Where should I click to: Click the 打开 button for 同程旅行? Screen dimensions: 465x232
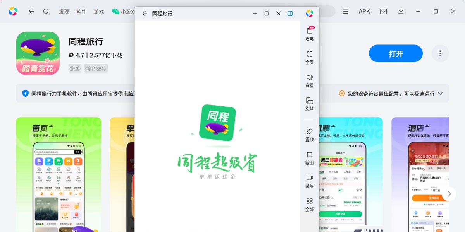pyautogui.click(x=396, y=53)
